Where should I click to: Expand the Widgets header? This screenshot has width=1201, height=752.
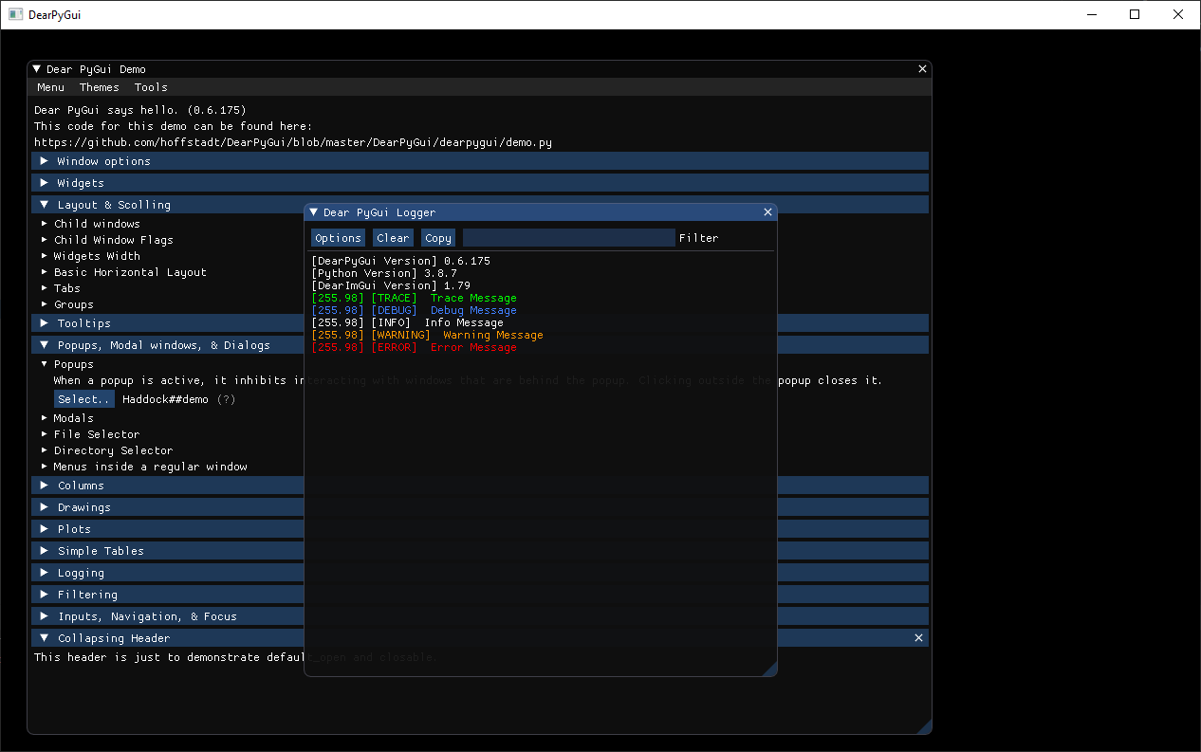[x=480, y=183]
